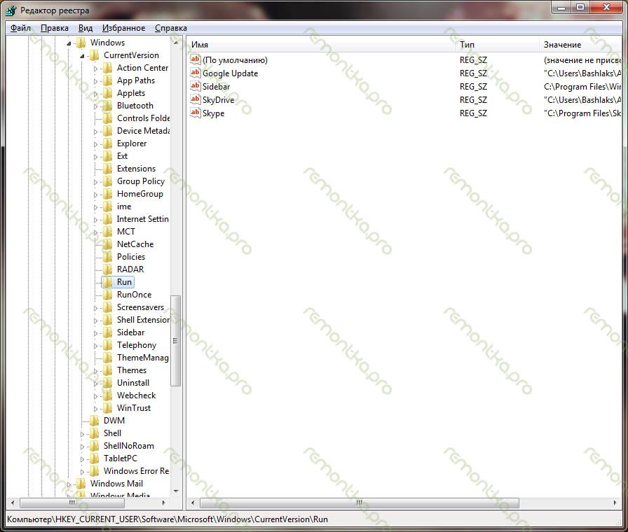Select the Extensions tree key

click(136, 169)
